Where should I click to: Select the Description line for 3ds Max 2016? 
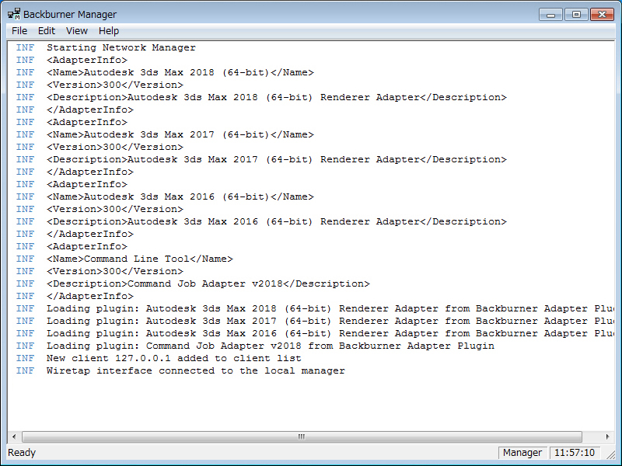(x=261, y=222)
